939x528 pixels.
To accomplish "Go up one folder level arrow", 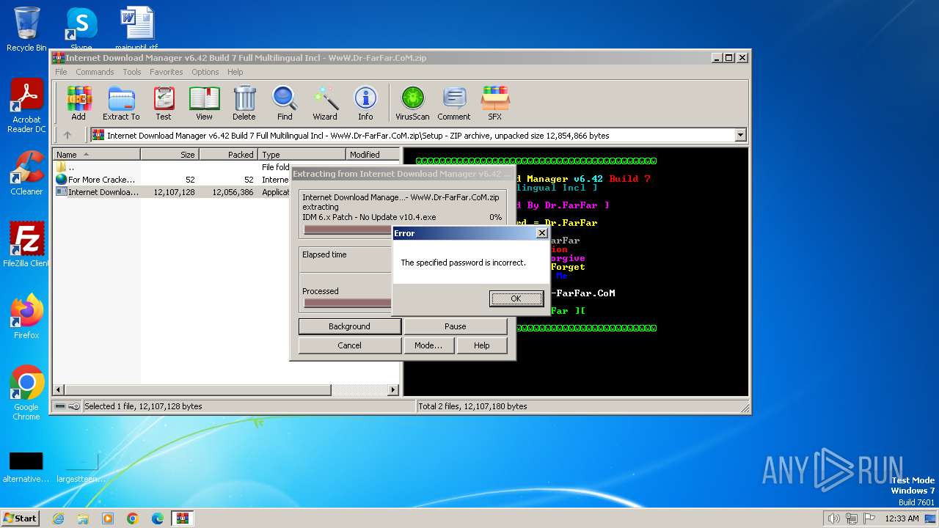I will (x=67, y=135).
